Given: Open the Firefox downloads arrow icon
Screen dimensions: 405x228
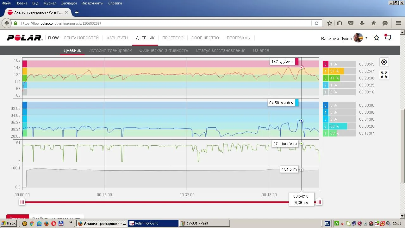Looking at the screenshot, I should (362, 23).
